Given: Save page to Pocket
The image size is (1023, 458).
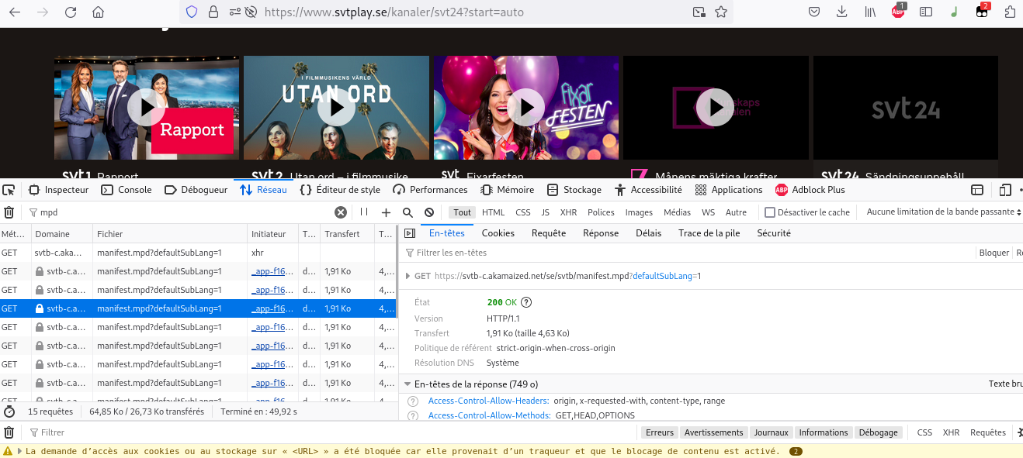Looking at the screenshot, I should pyautogui.click(x=814, y=12).
